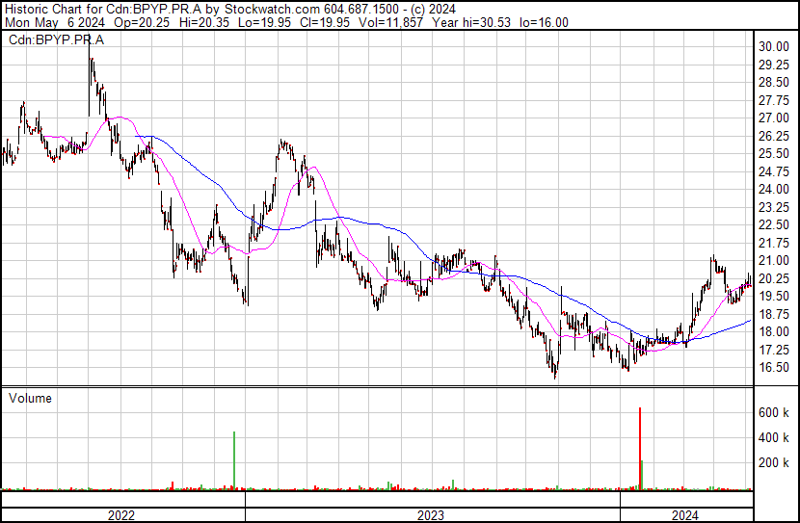The image size is (800, 523).
Task: Click the tall red volume spike bar
Action: [639, 448]
